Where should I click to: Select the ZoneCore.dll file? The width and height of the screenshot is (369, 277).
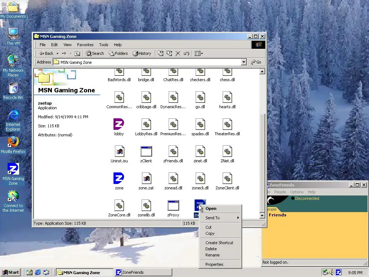point(119,208)
